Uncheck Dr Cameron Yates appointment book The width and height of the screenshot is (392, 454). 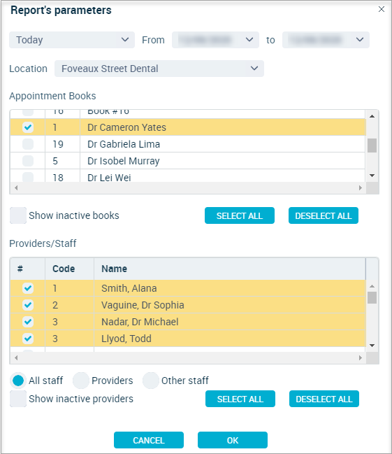tap(28, 127)
